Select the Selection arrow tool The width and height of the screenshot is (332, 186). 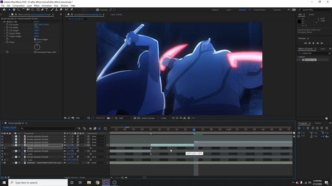[9, 10]
